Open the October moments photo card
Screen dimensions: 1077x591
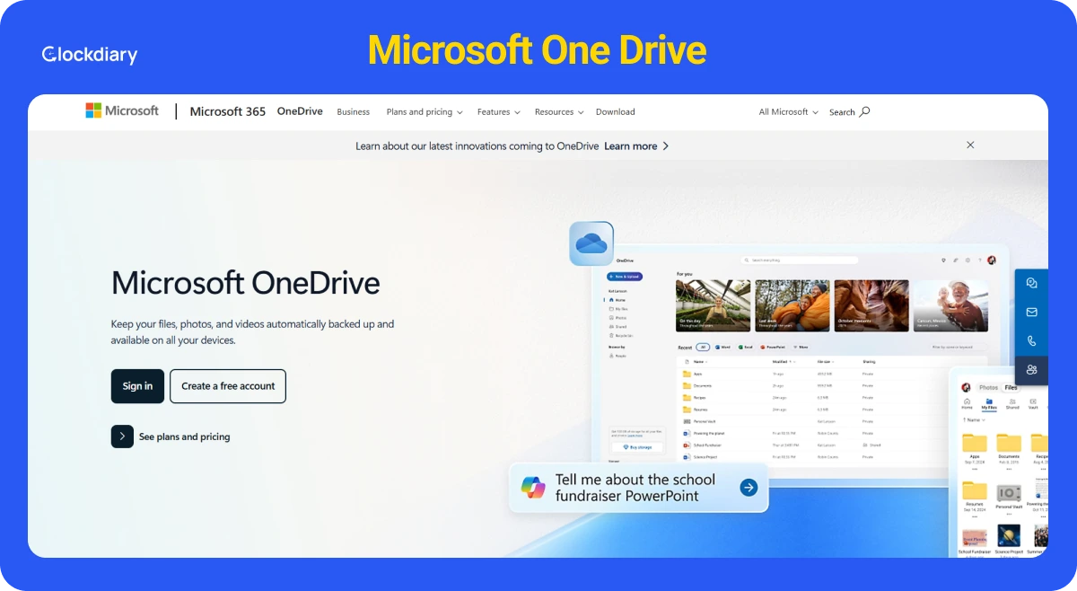[x=871, y=305]
